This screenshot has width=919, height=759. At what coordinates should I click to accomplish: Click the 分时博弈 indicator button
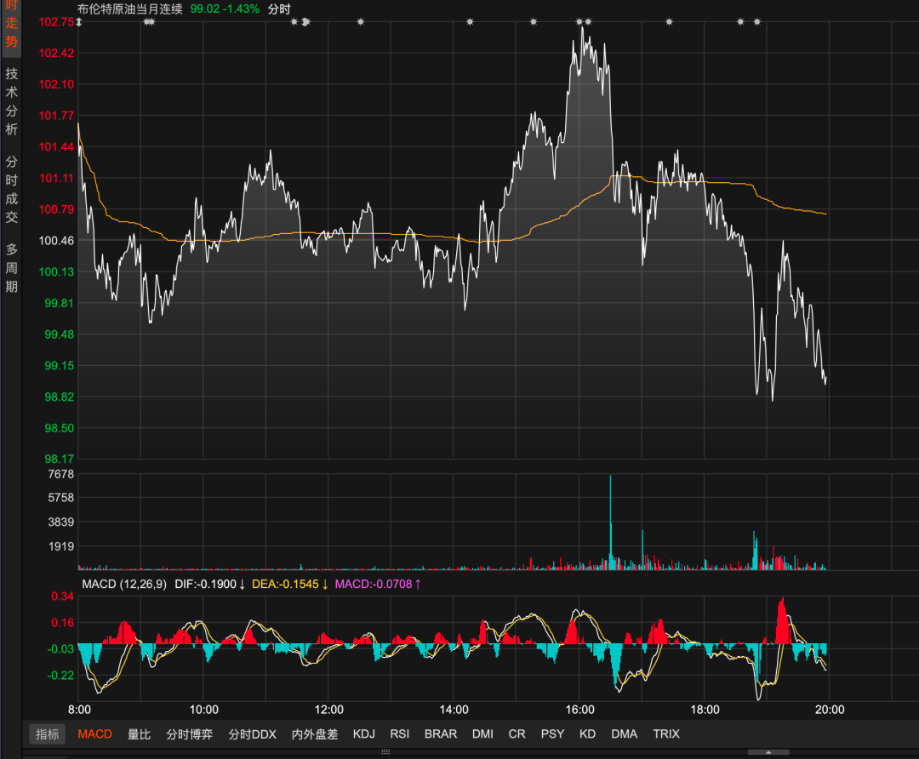[189, 733]
